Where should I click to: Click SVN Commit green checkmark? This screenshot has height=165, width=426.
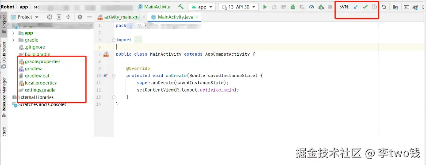[x=365, y=7]
